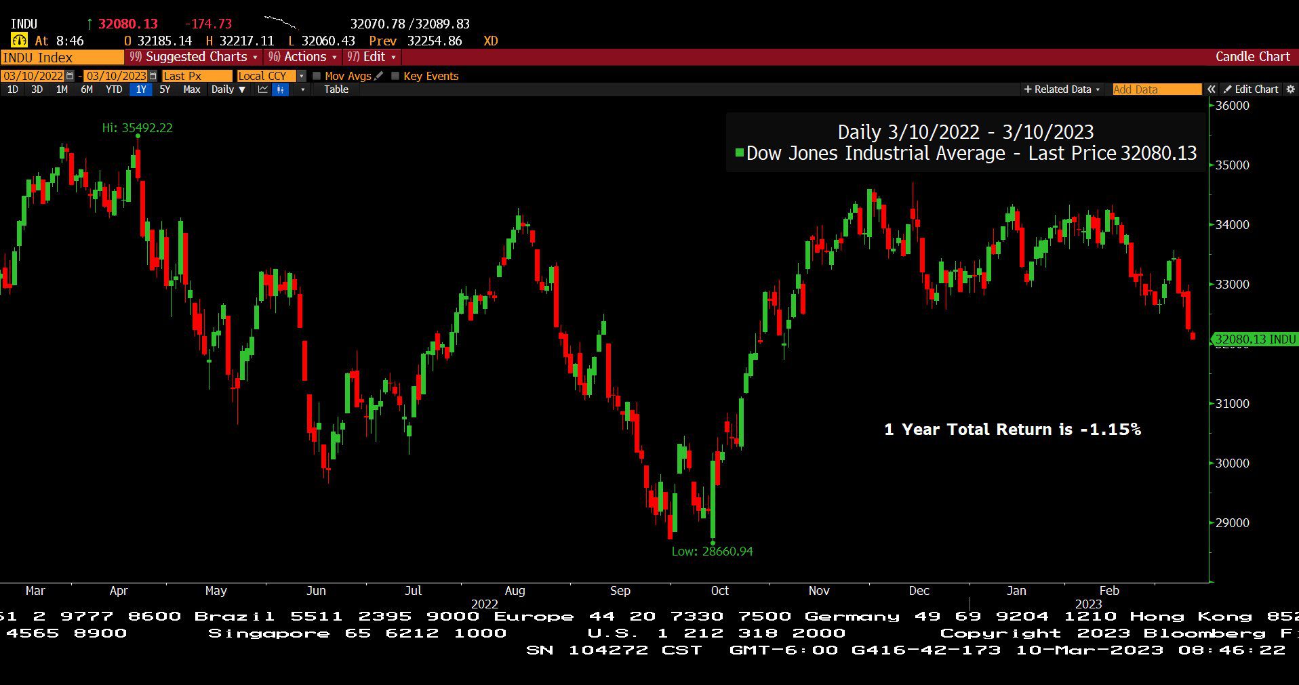Open the Suggested Charts dropdown

coord(194,57)
